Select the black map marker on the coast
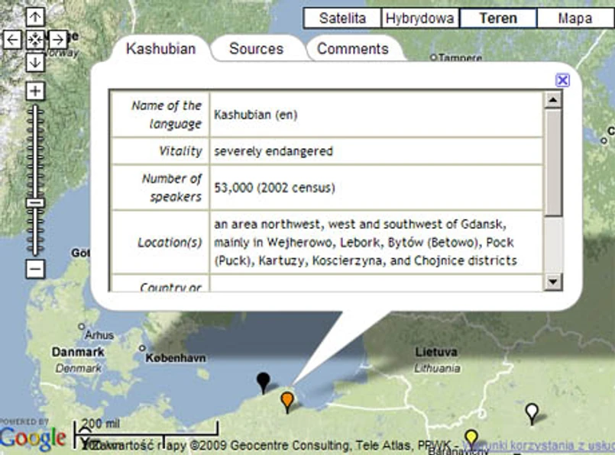 [263, 383]
